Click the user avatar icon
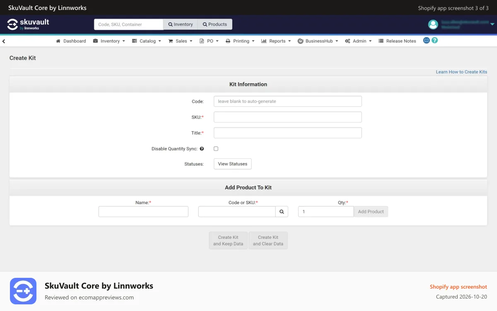497x311 pixels. point(433,24)
